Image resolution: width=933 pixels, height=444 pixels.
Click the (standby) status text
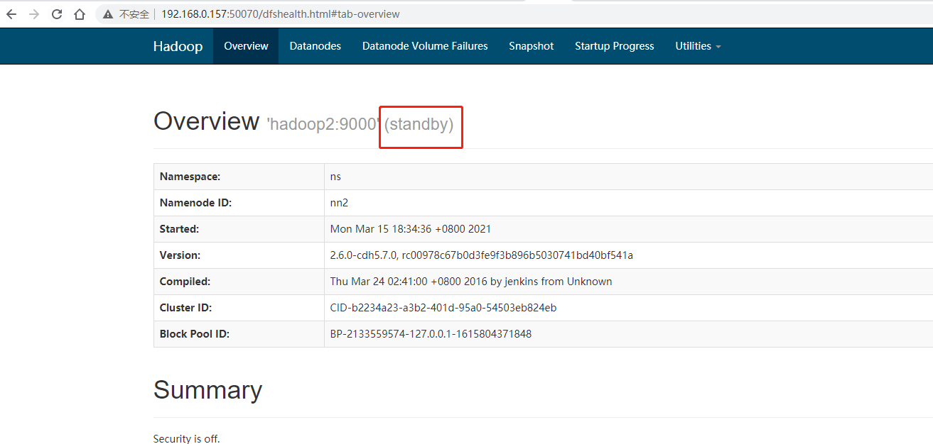[x=419, y=125]
